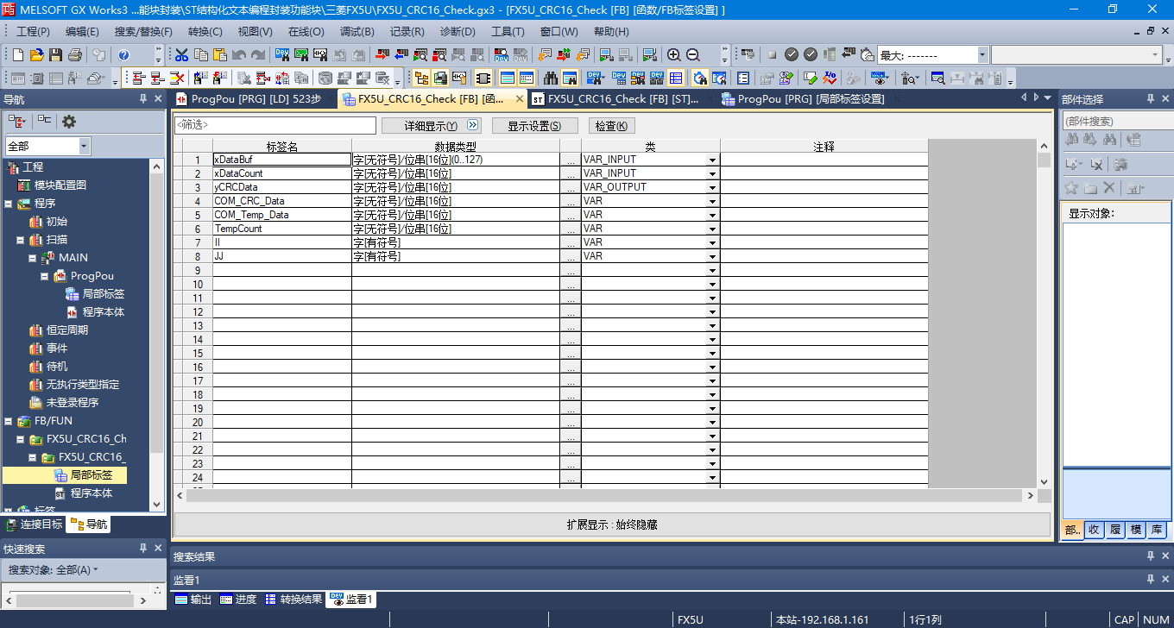Click the binoculars find icon
Screen dimensions: 1174x628
550,78
